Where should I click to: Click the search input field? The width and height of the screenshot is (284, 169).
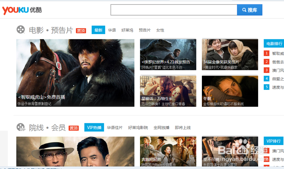coord(174,10)
